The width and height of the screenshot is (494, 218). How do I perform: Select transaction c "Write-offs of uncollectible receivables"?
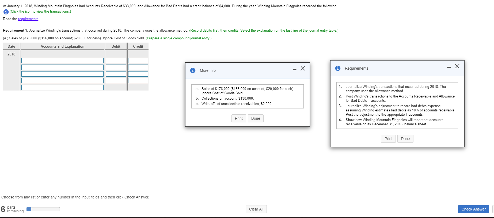tap(237, 104)
